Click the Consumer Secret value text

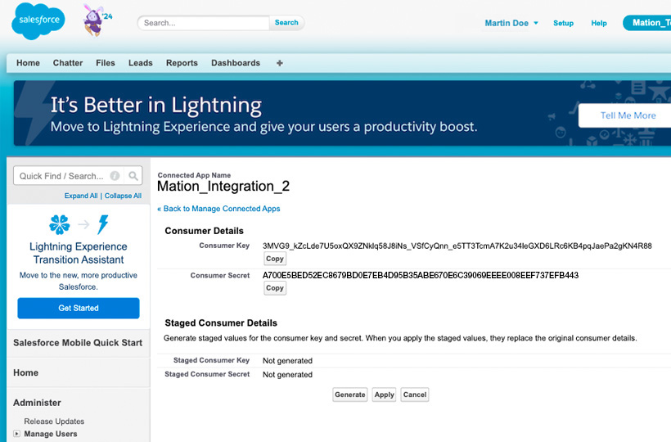421,275
